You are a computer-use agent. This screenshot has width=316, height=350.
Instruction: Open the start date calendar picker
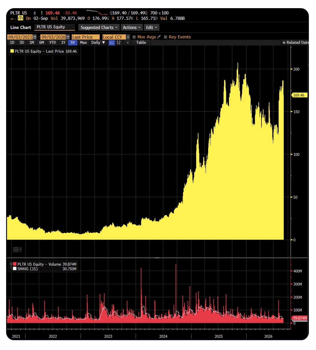35,37
